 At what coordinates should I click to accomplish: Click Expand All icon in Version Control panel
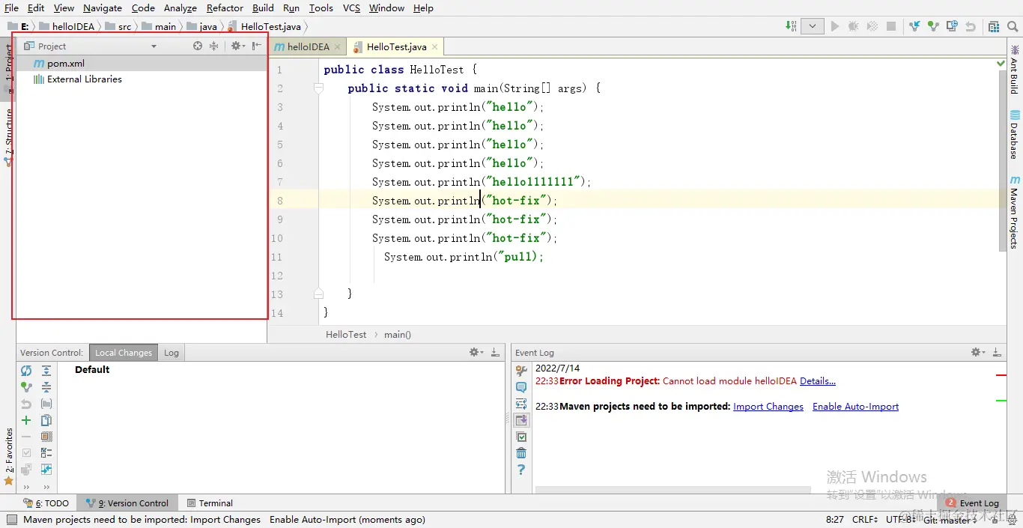pyautogui.click(x=46, y=371)
